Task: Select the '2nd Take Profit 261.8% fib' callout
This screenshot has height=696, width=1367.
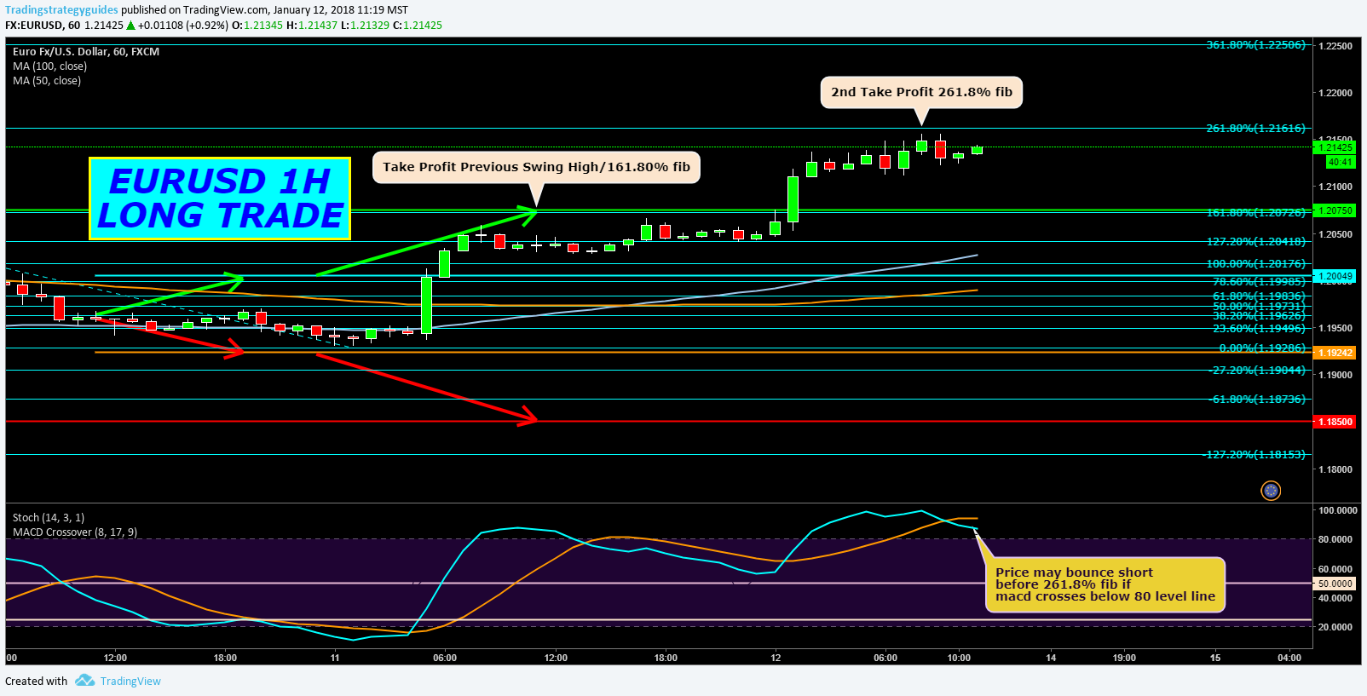Action: pos(921,92)
